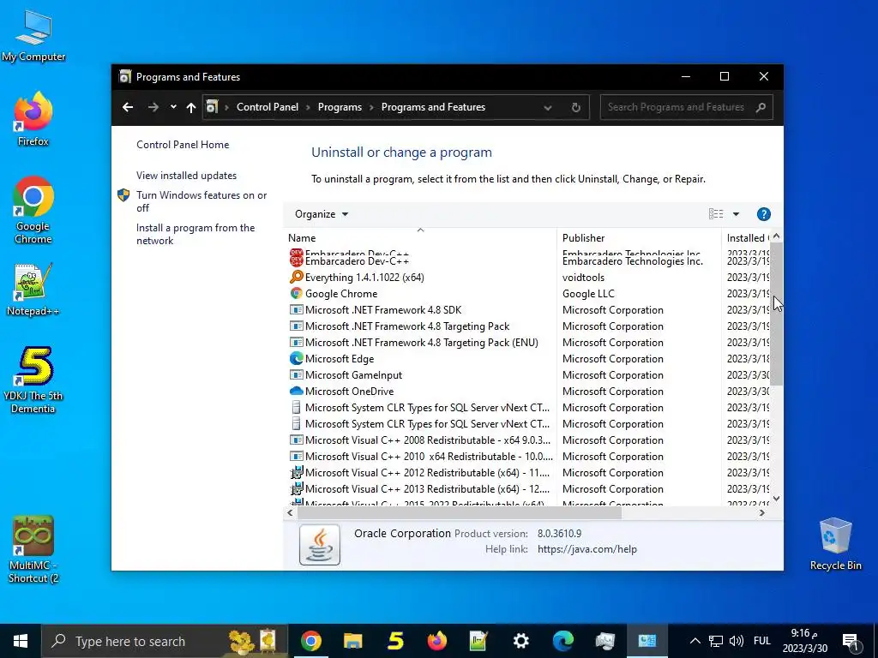Open the yellow 5 taskbar icon
Screen dimensions: 878x658
pos(395,641)
